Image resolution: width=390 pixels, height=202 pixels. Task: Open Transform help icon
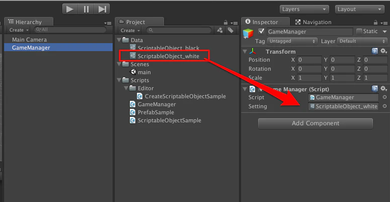coord(374,51)
